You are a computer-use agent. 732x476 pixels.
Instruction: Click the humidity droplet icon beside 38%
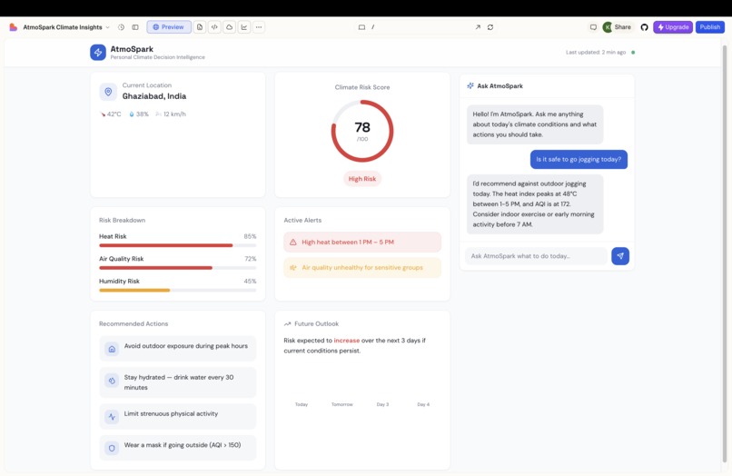tap(132, 114)
